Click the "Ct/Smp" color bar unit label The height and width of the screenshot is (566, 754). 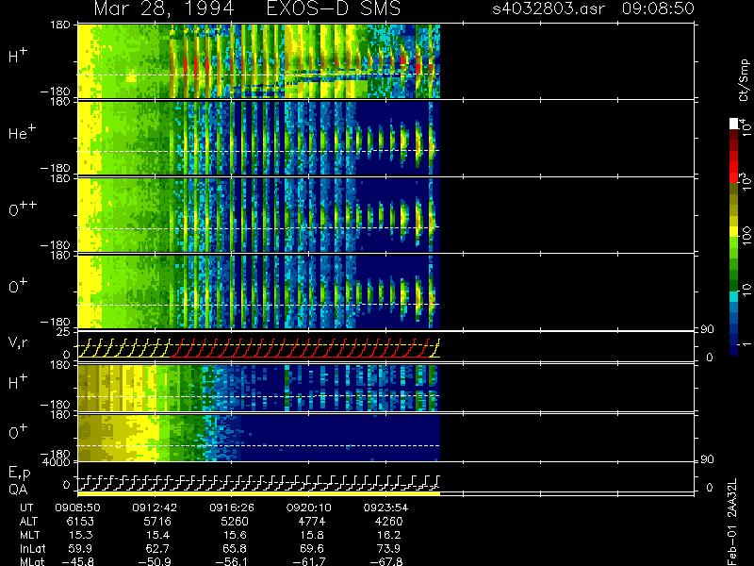point(744,80)
